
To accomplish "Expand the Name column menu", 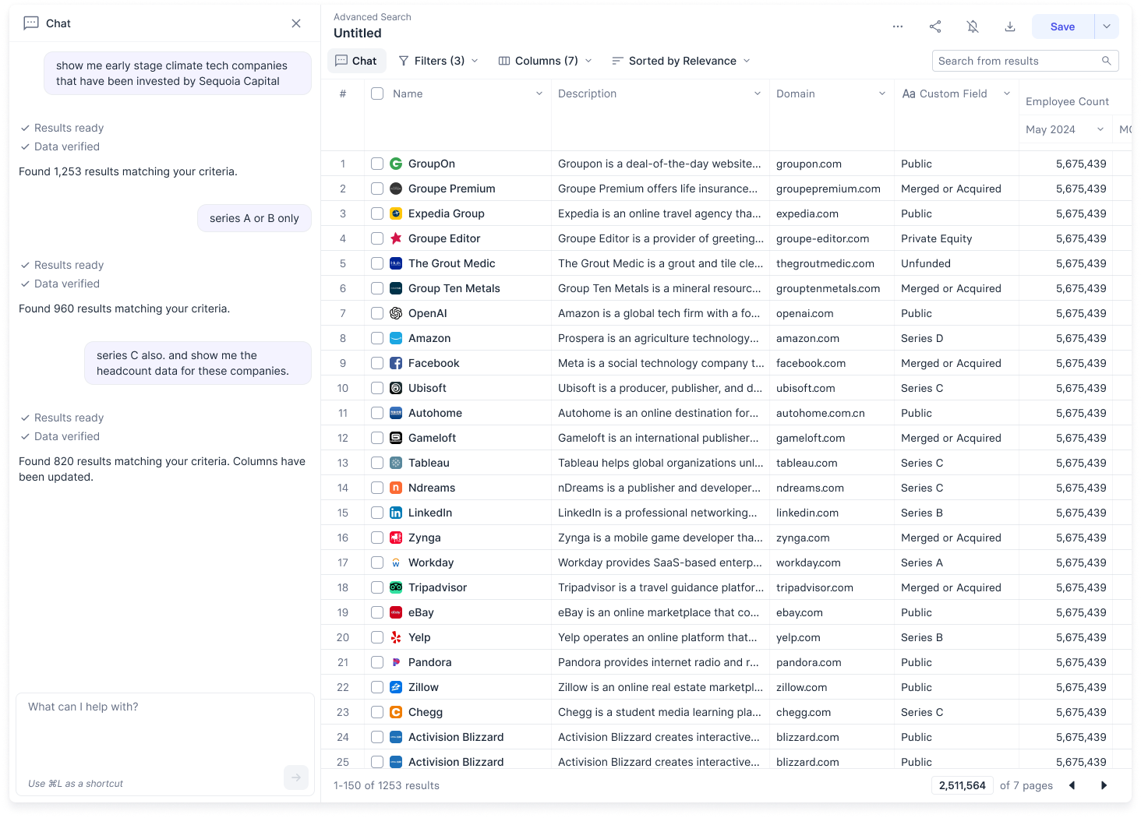I will (x=539, y=93).
